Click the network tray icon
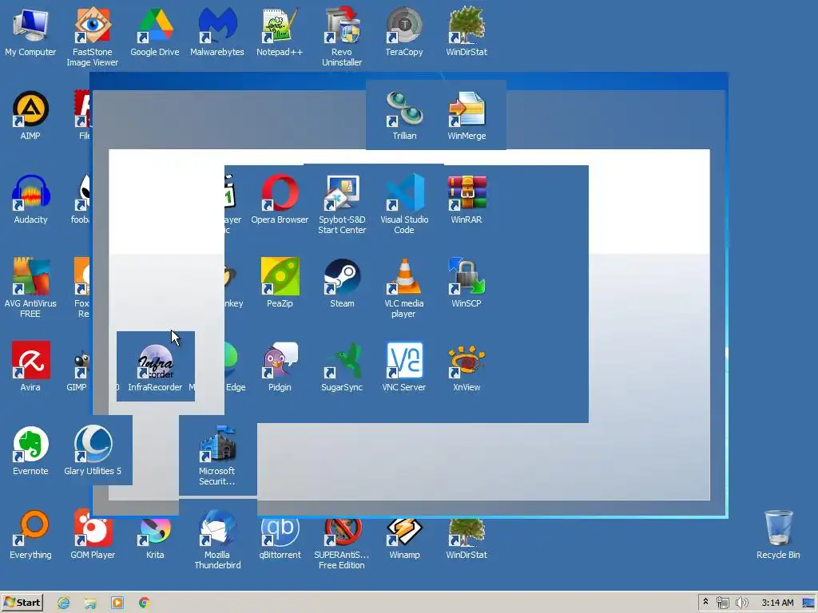This screenshot has width=818, height=613. coord(722,603)
